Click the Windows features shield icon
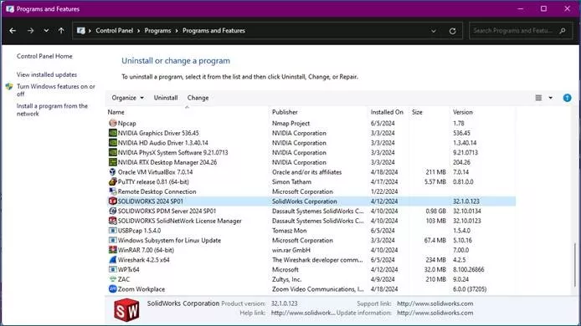The height and width of the screenshot is (326, 581). pos(9,87)
